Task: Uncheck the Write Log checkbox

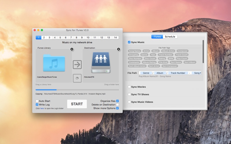Action: 37,105
